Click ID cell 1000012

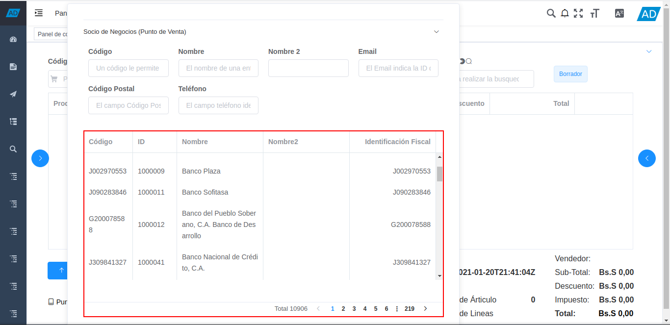[151, 225]
